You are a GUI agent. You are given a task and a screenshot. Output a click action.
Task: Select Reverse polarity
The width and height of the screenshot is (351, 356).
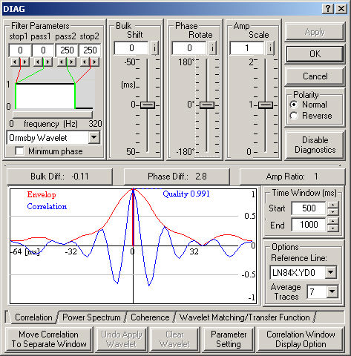tap(294, 116)
